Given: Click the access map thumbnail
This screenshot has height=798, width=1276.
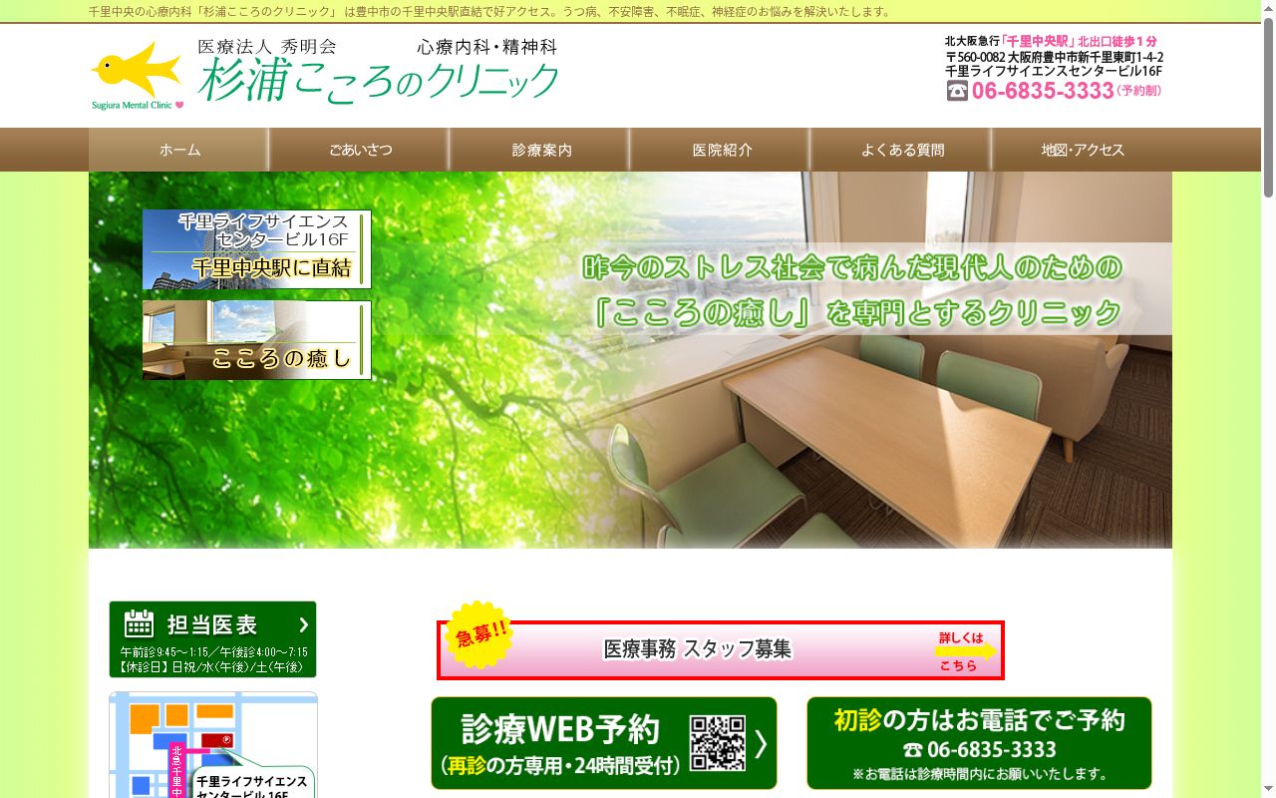Looking at the screenshot, I should (212, 745).
